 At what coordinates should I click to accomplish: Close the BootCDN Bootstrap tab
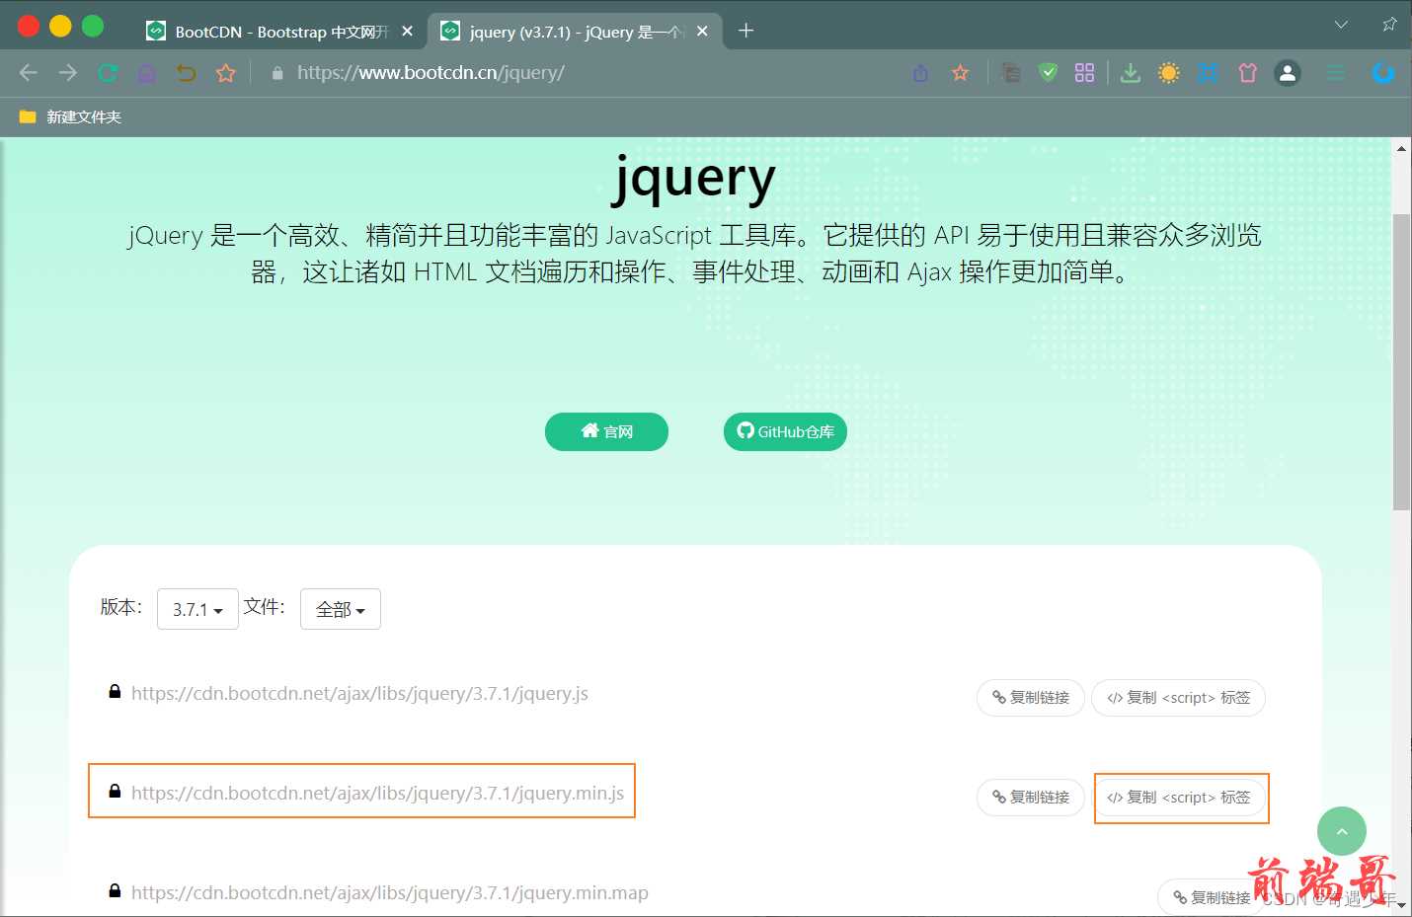[x=407, y=32]
